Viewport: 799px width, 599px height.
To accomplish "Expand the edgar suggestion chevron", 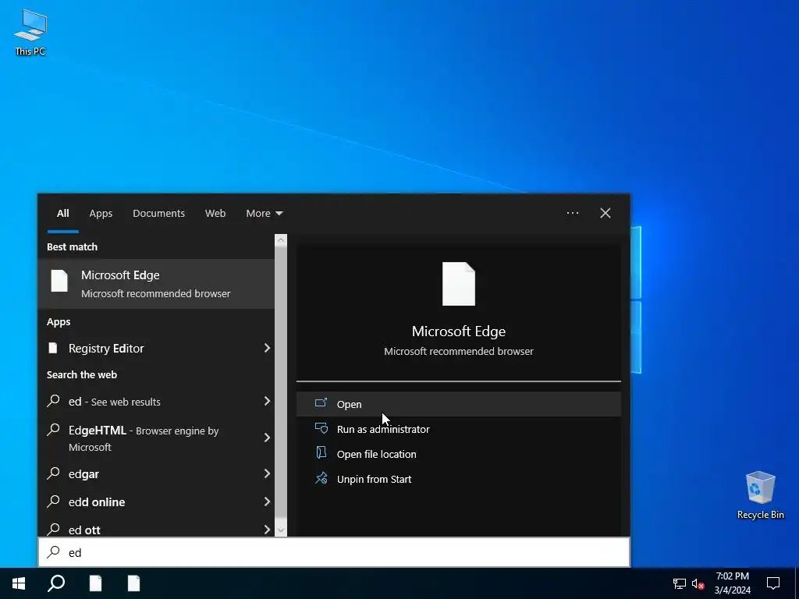I will (267, 473).
